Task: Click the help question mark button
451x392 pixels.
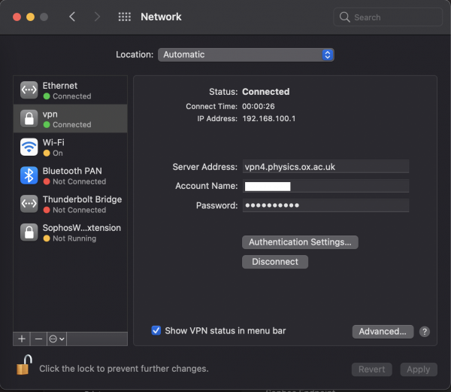Action: [425, 332]
